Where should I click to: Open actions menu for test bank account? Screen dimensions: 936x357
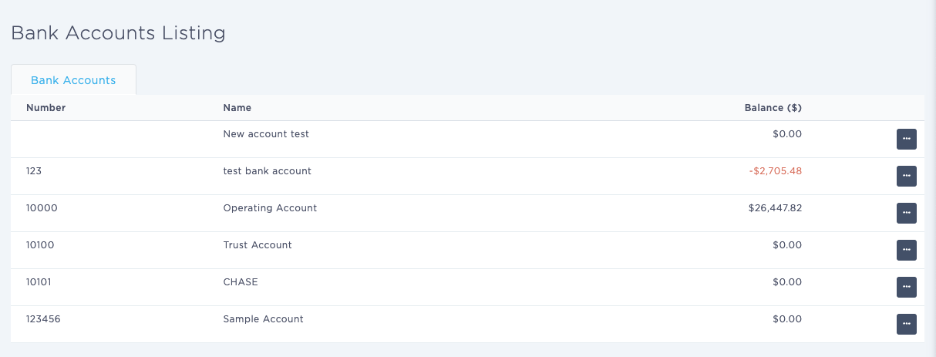[906, 176]
